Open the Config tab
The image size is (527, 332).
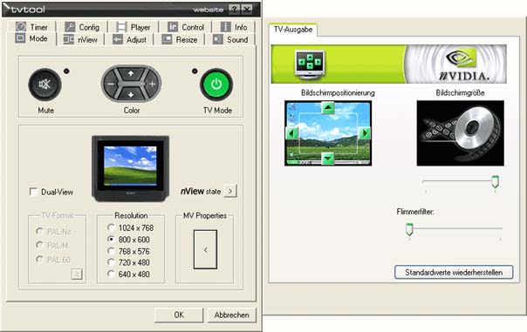pyautogui.click(x=82, y=27)
